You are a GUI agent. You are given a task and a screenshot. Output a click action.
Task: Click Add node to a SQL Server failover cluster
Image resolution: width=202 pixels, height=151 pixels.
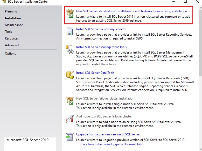104,116
